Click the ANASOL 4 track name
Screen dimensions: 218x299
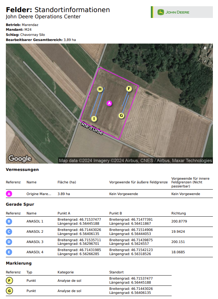point(35,252)
